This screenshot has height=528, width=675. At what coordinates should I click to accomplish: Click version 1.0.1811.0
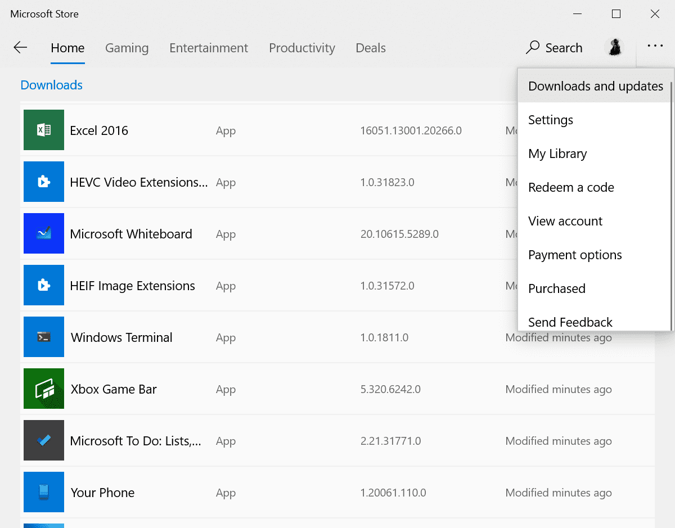click(384, 337)
